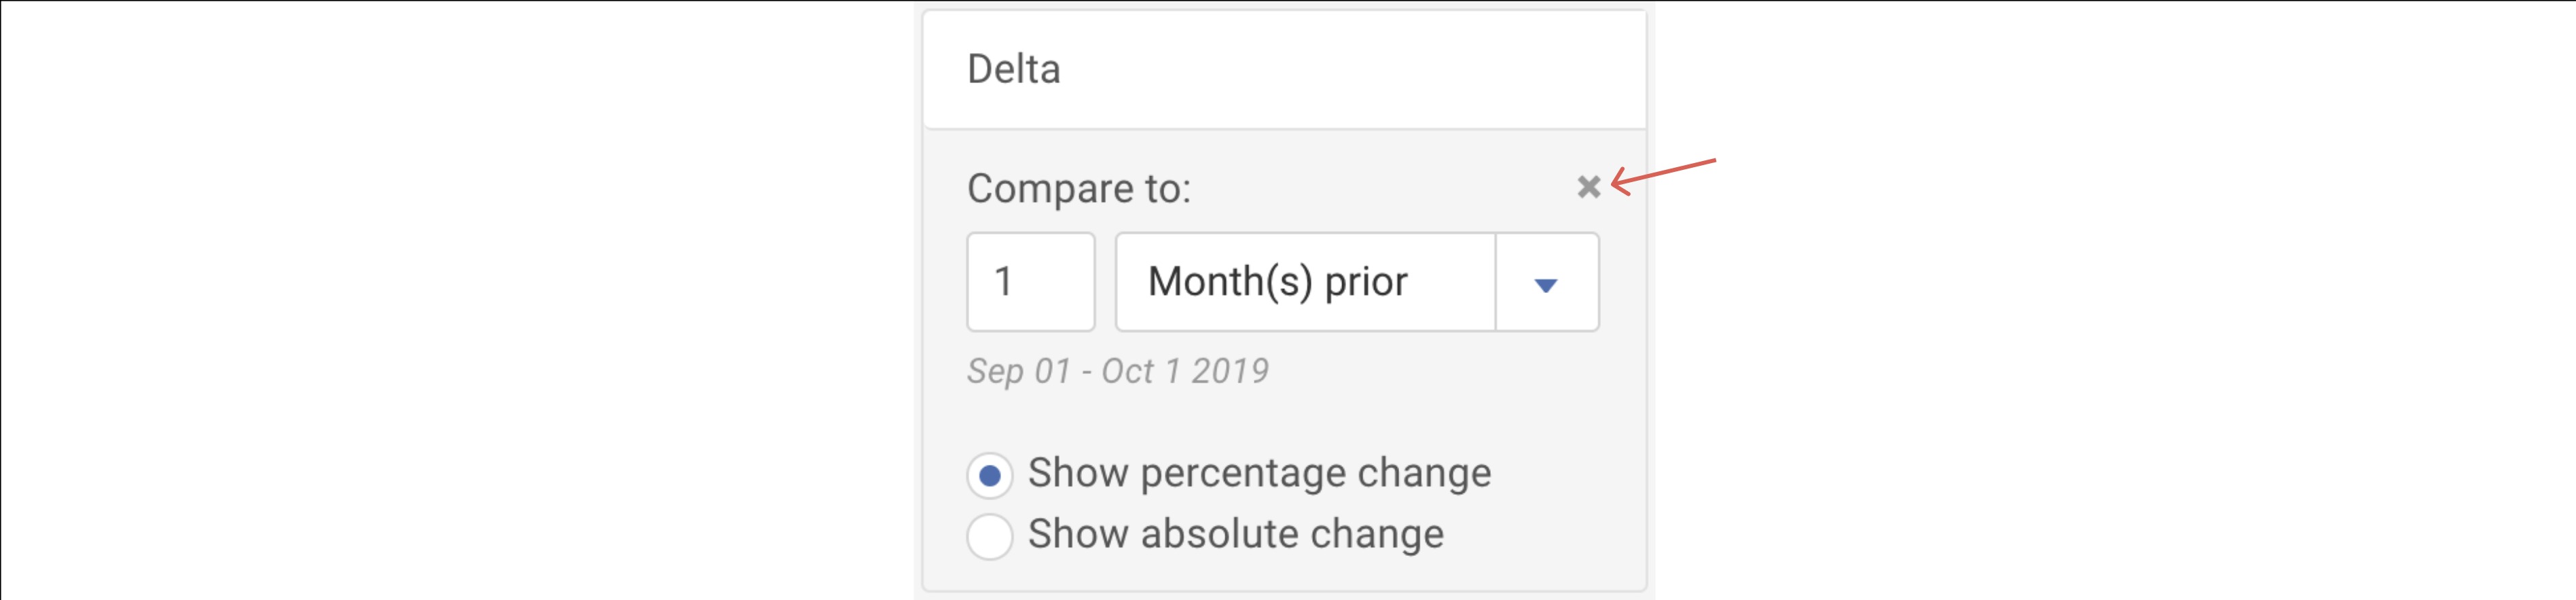2576x600 pixels.
Task: Click the 'Show absolute change' label text
Action: (1235, 534)
